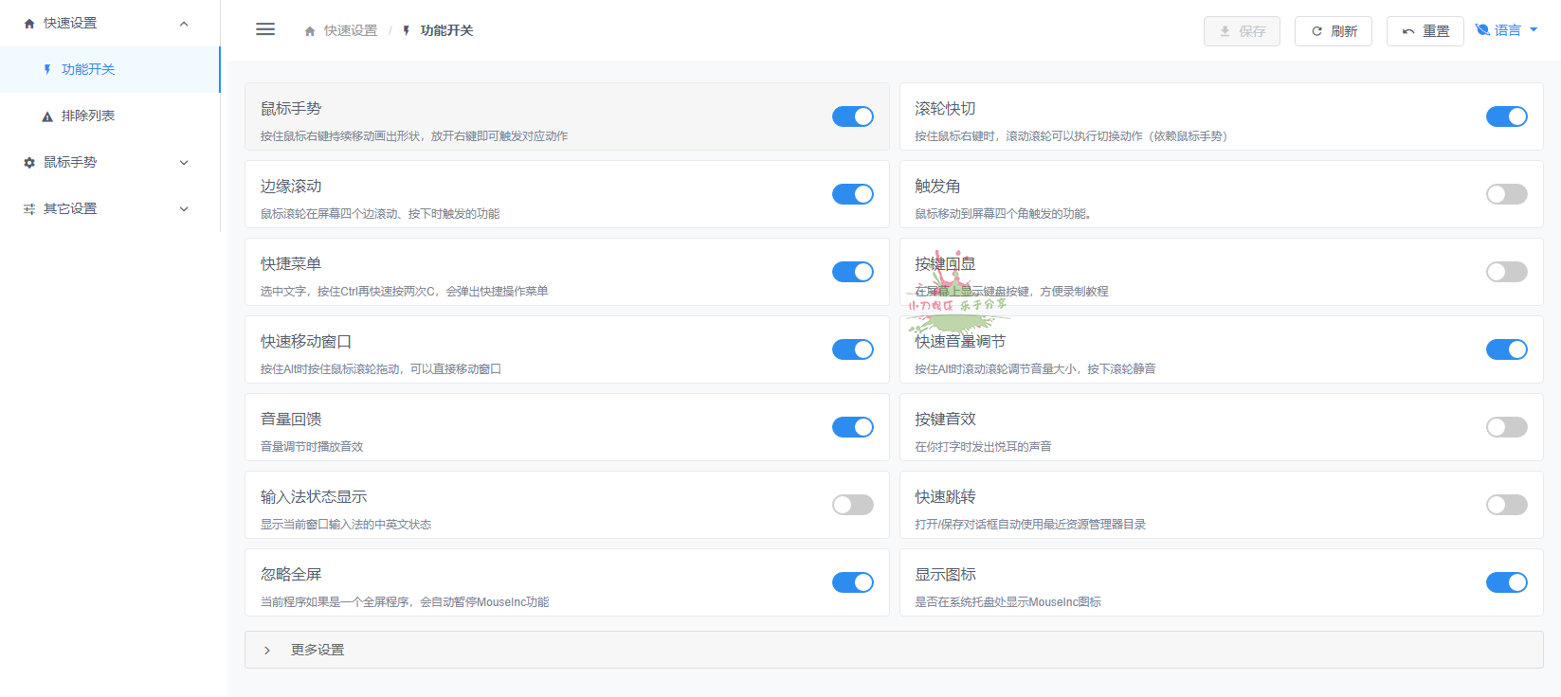Click the hamburger menu icon
This screenshot has height=697, width=1561.
coord(265,29)
